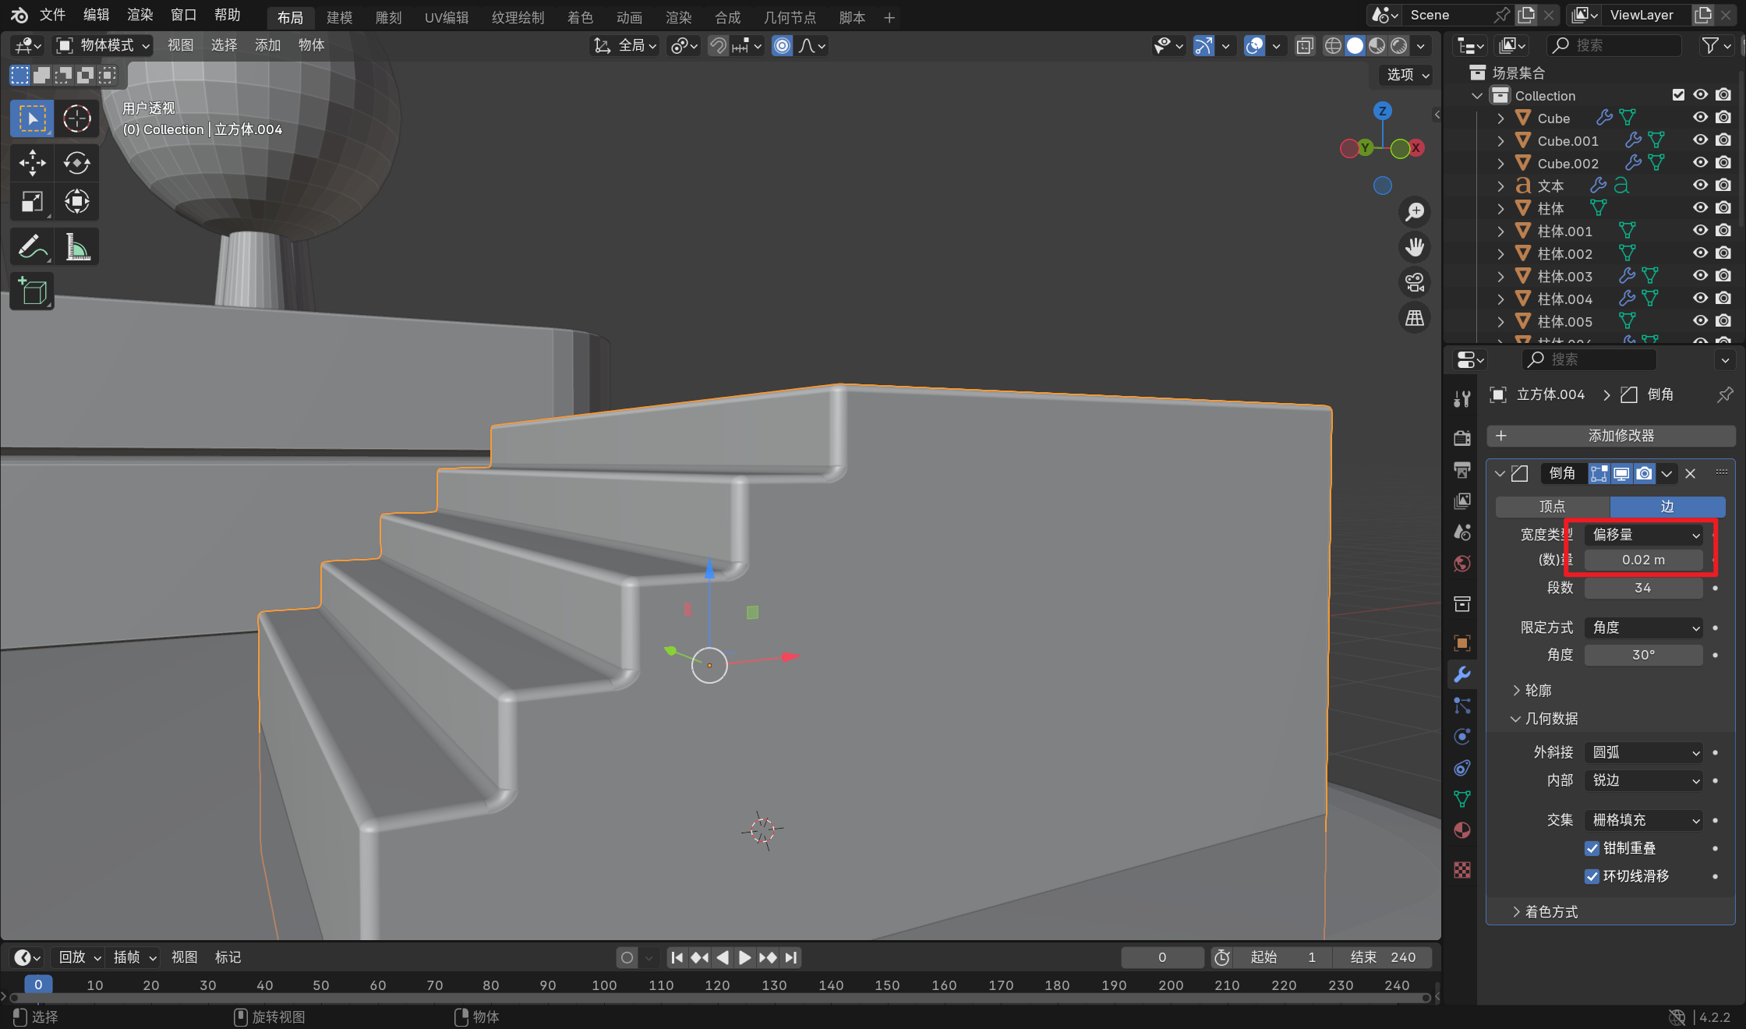Enable the 钳制重叠 checkbox
Viewport: 1746px width, 1029px height.
pos(1592,848)
